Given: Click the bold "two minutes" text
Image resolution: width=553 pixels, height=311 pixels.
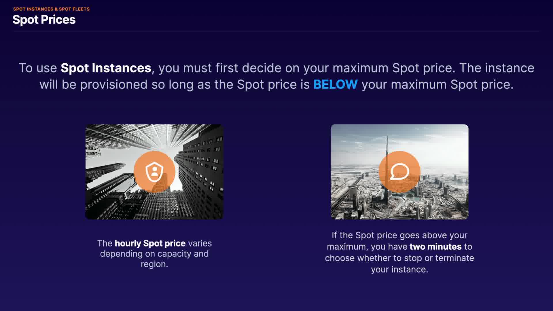Looking at the screenshot, I should click(x=435, y=246).
